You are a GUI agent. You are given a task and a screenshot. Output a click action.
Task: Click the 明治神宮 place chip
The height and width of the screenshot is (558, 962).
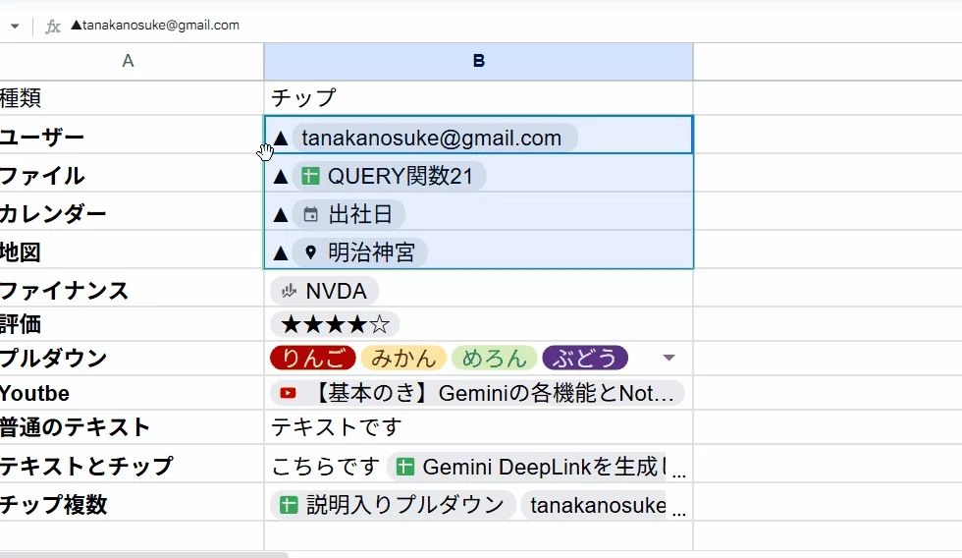(x=359, y=252)
